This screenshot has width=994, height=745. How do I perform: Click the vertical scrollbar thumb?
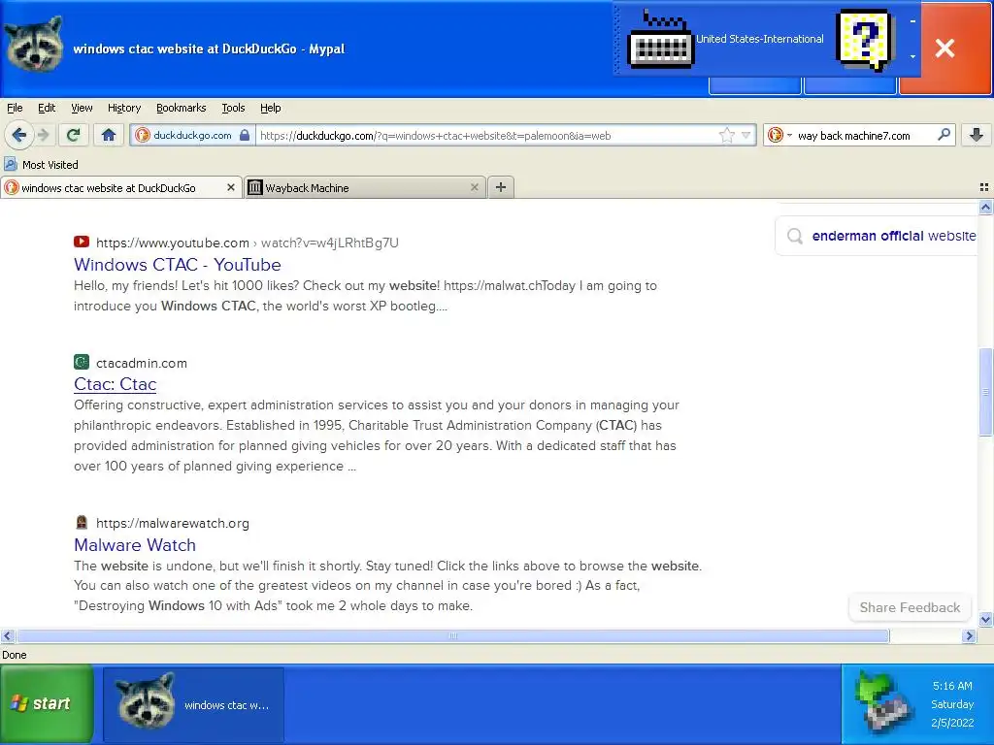[985, 392]
